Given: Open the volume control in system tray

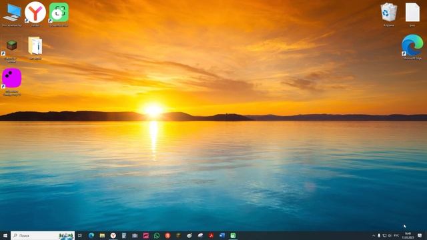Looking at the screenshot, I should (x=390, y=235).
